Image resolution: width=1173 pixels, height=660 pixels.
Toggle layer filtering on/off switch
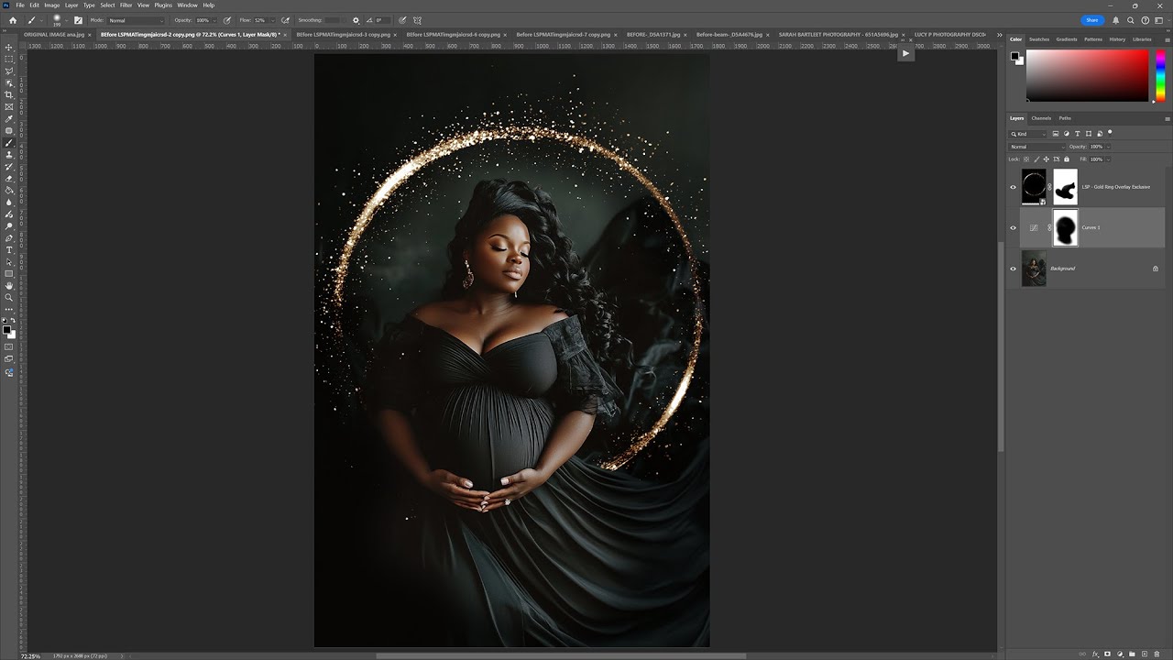click(1110, 133)
